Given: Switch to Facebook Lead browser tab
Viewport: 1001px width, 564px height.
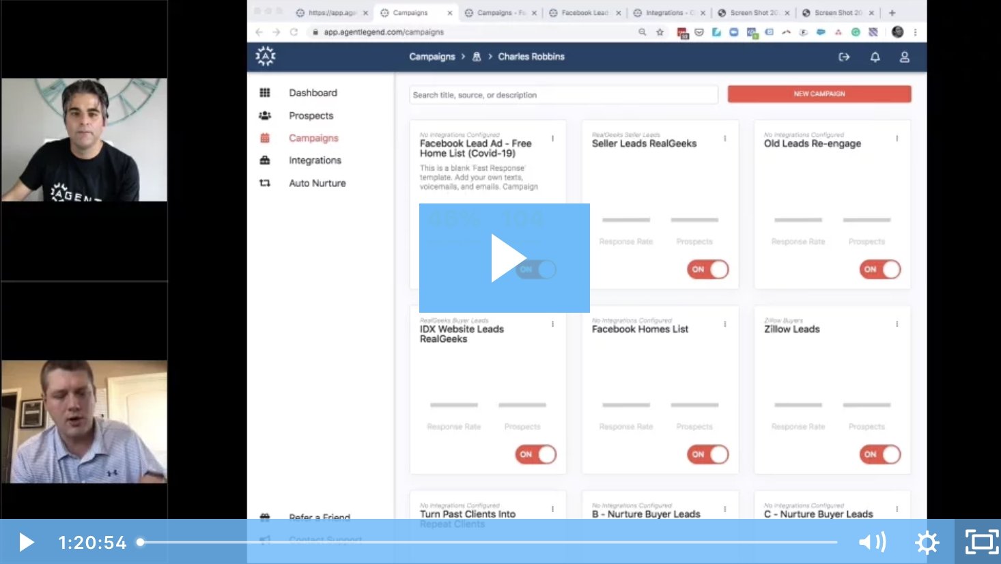Looking at the screenshot, I should pos(584,13).
